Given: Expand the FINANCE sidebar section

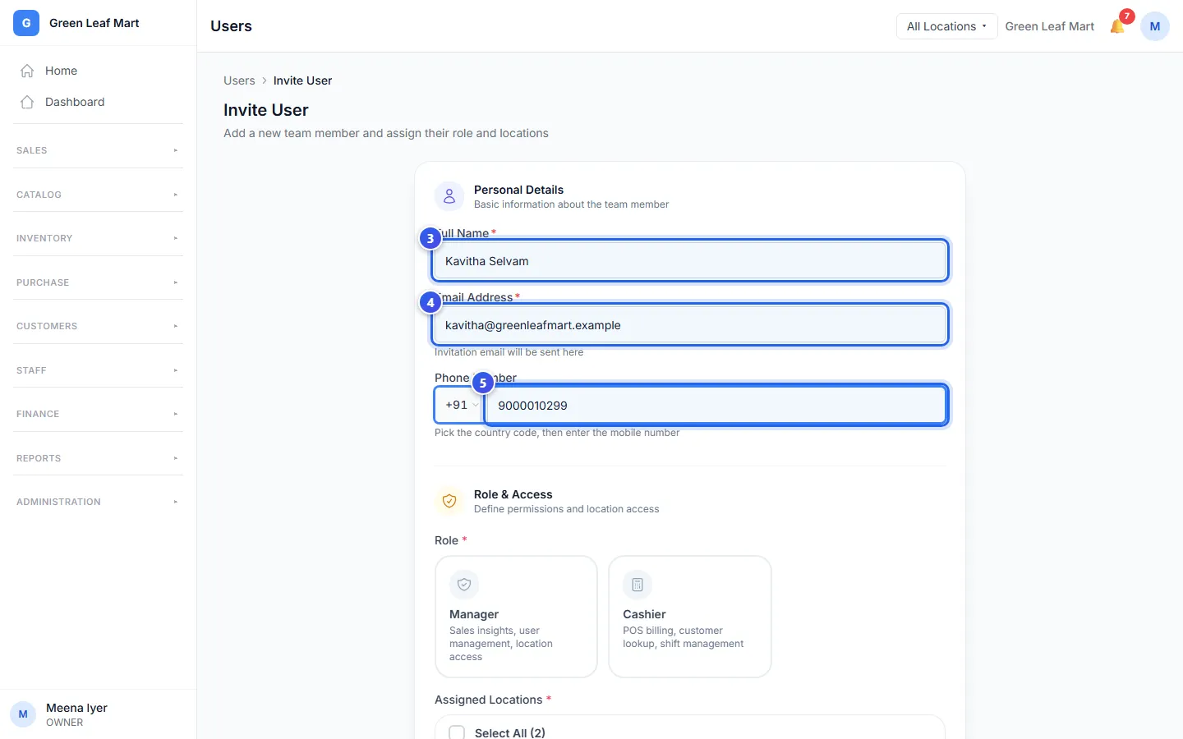Looking at the screenshot, I should click(98, 414).
